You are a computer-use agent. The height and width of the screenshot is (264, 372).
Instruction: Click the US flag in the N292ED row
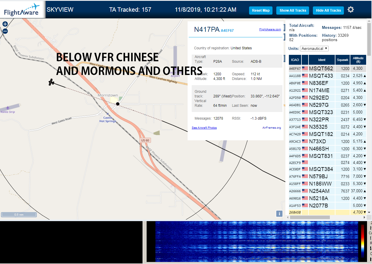[305, 97]
